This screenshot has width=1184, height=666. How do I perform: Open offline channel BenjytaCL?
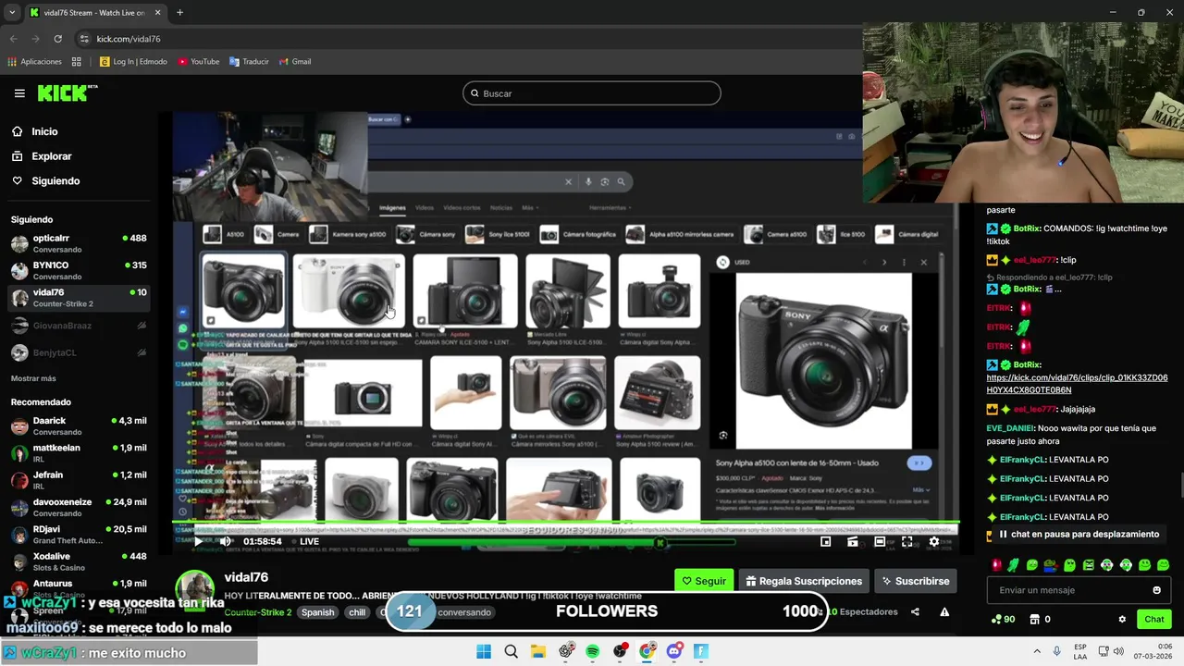79,352
